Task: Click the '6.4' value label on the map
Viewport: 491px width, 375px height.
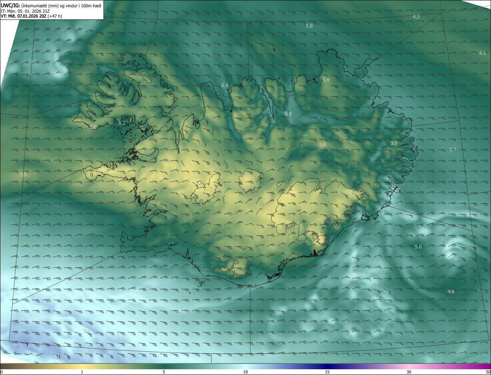Action: pyautogui.click(x=225, y=85)
